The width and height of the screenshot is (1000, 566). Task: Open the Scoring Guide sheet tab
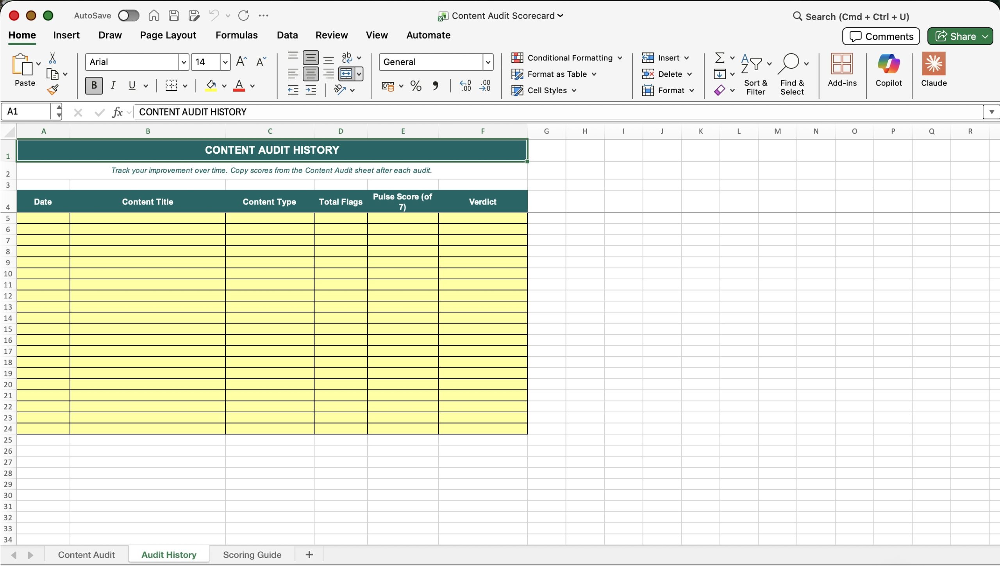tap(252, 555)
